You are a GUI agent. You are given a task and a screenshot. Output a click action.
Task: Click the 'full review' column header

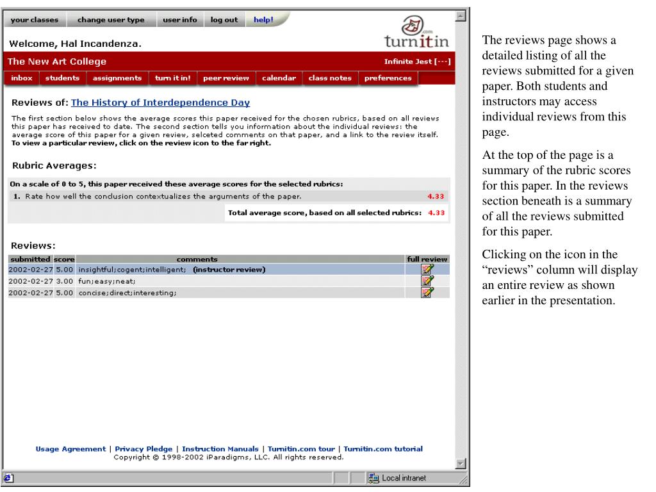(x=427, y=259)
